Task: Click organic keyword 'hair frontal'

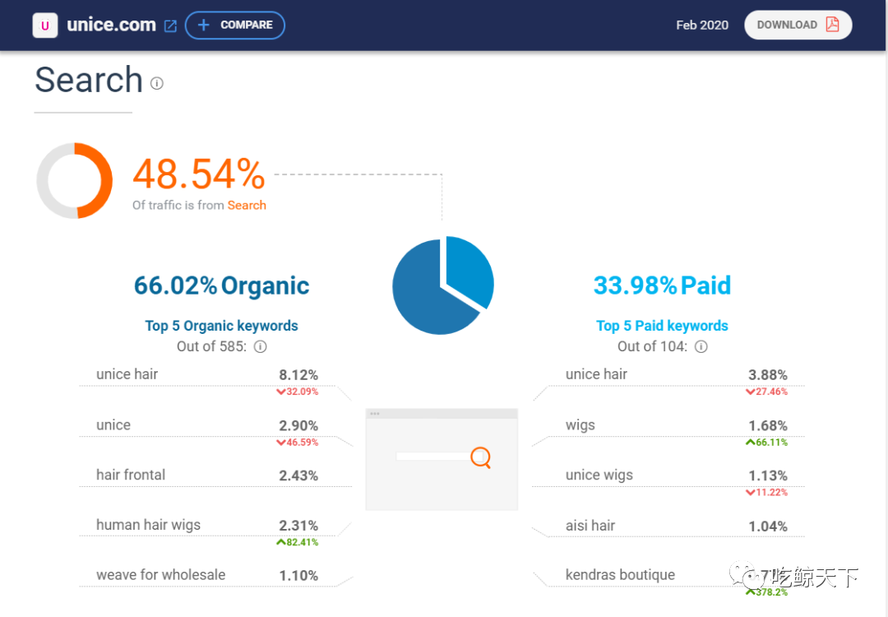Action: 131,475
